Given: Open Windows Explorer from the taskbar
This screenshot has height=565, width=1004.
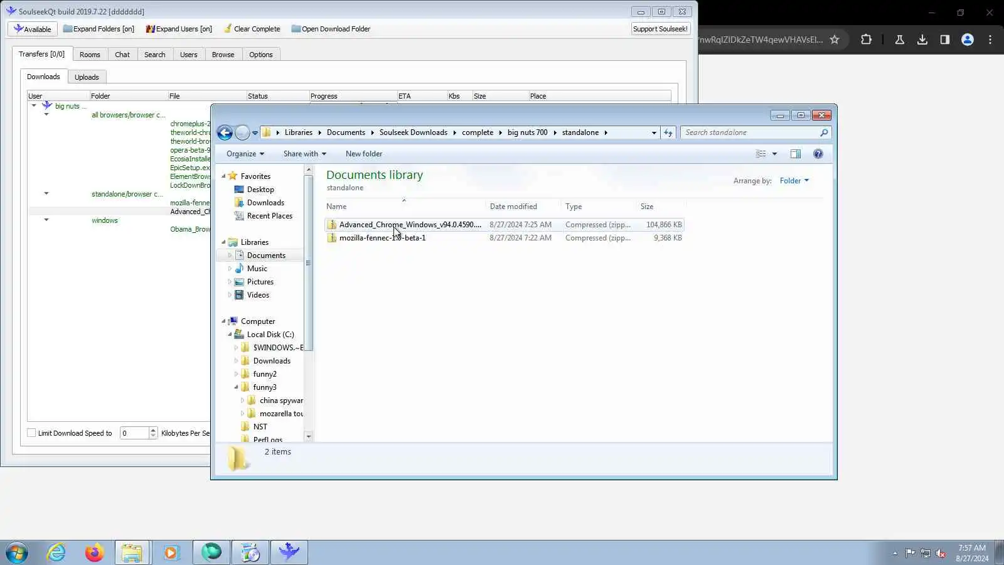Looking at the screenshot, I should (x=132, y=552).
